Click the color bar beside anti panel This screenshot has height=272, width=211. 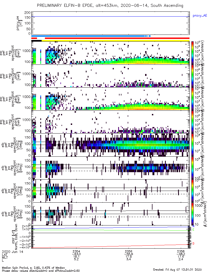click(x=192, y=76)
